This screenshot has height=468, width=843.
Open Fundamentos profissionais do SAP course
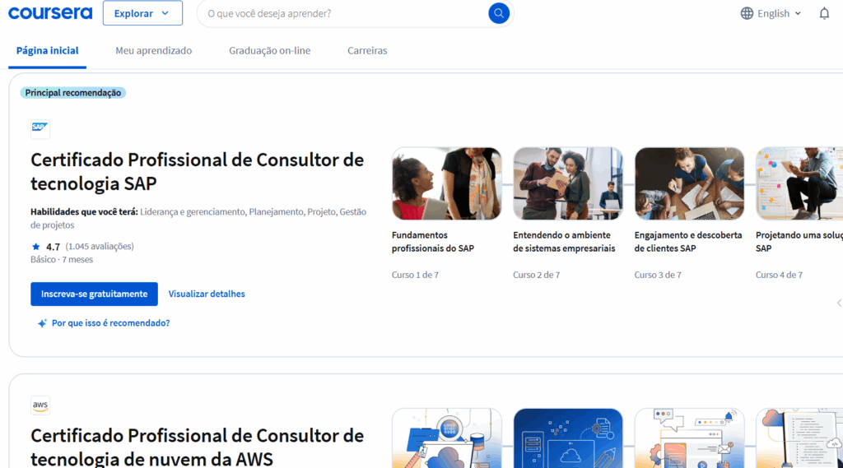433,242
